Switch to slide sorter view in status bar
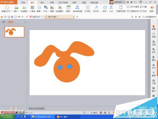The image size is (158, 119). click(x=105, y=113)
